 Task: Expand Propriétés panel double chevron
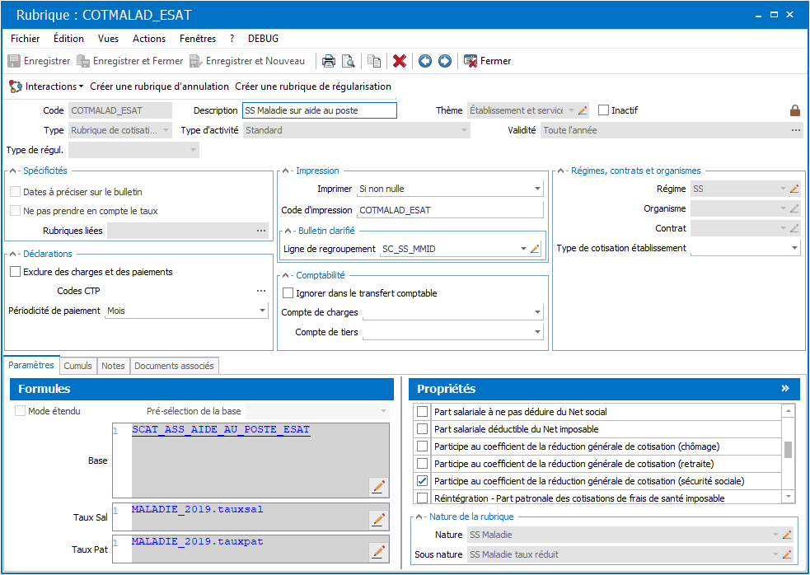785,388
